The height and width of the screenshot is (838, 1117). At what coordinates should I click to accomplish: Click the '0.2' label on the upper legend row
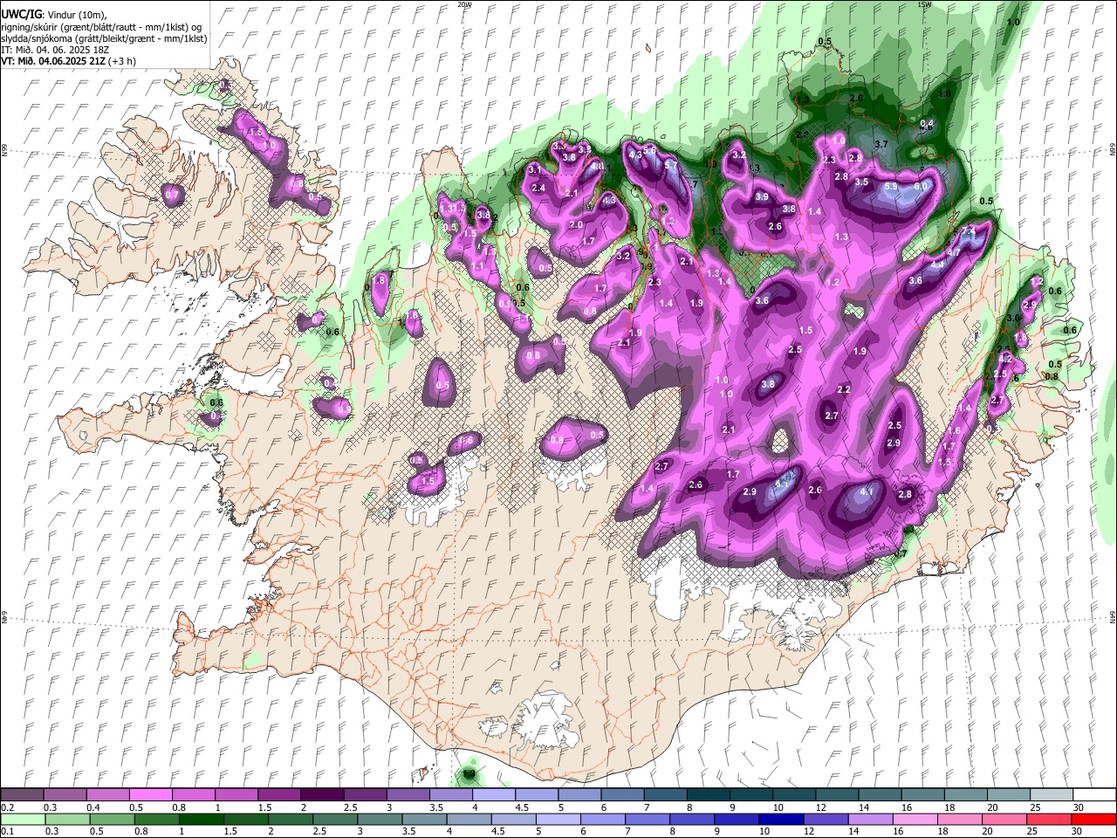point(8,807)
